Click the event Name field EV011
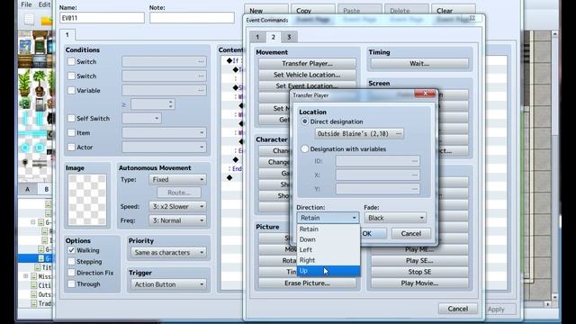576x324 pixels. pyautogui.click(x=102, y=18)
